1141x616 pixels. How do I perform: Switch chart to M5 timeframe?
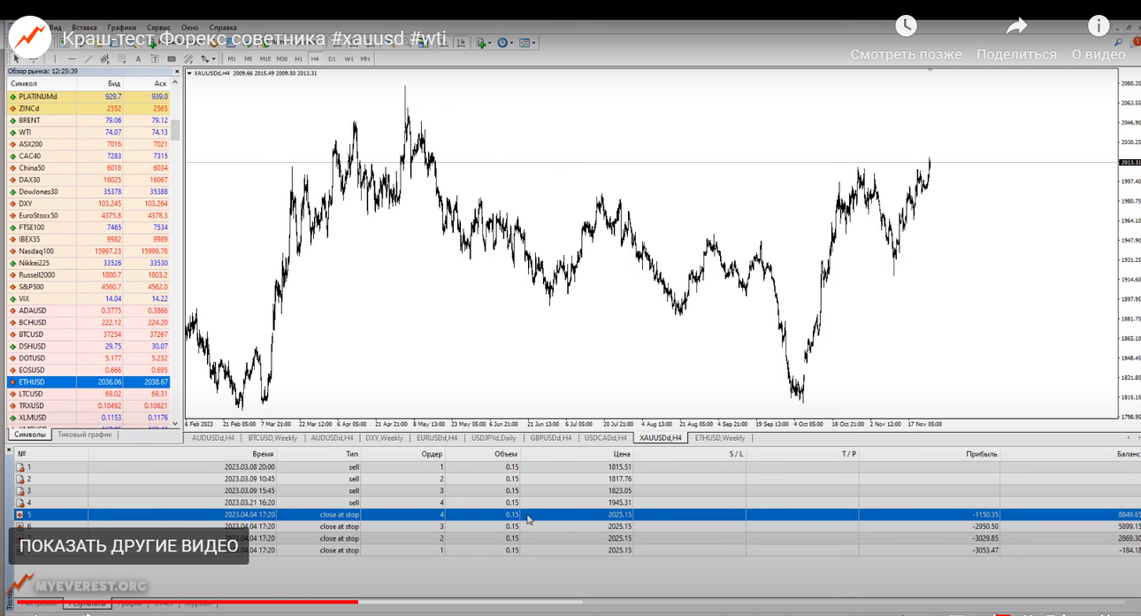point(249,59)
